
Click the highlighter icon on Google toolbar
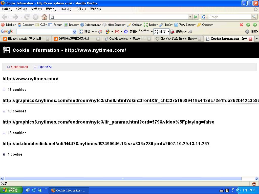pos(190,32)
